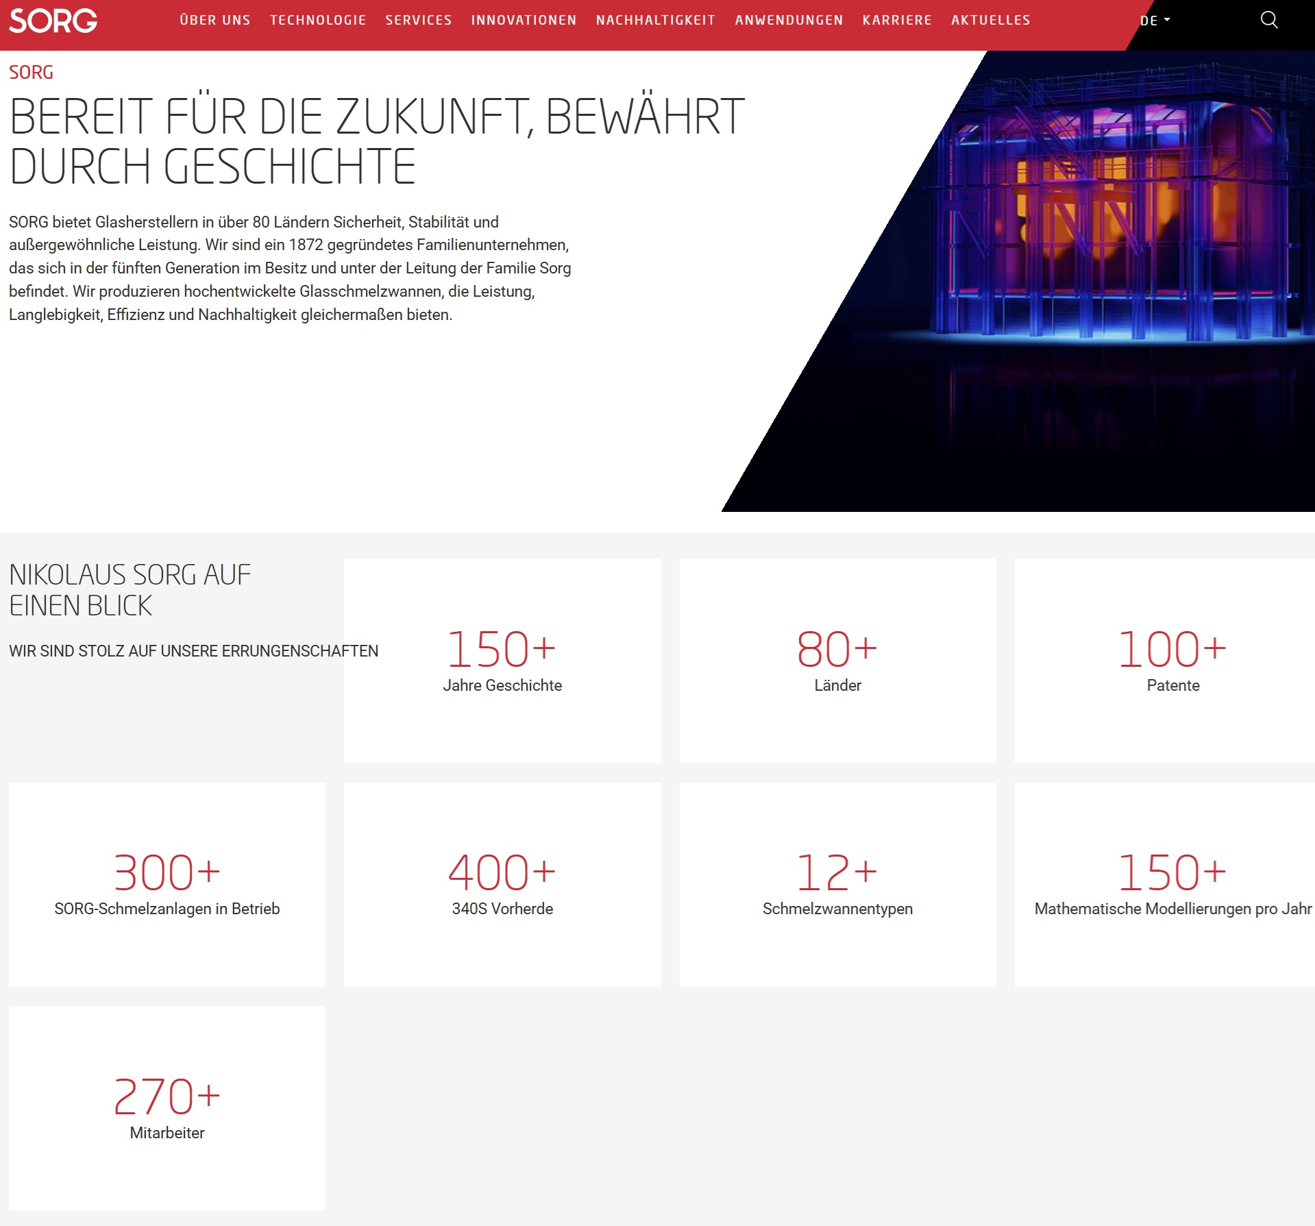Select Anwendungen in top navigation
Image resolution: width=1315 pixels, height=1226 pixels.
coord(789,21)
